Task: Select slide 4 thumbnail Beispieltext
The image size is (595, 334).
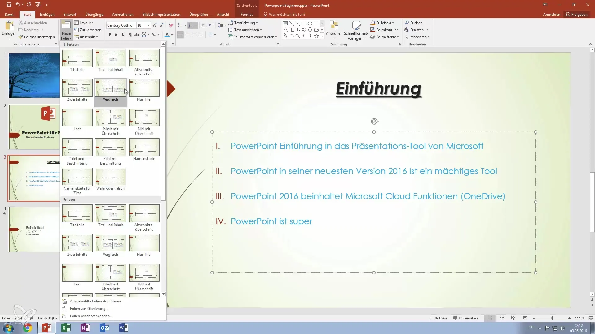Action: click(34, 229)
